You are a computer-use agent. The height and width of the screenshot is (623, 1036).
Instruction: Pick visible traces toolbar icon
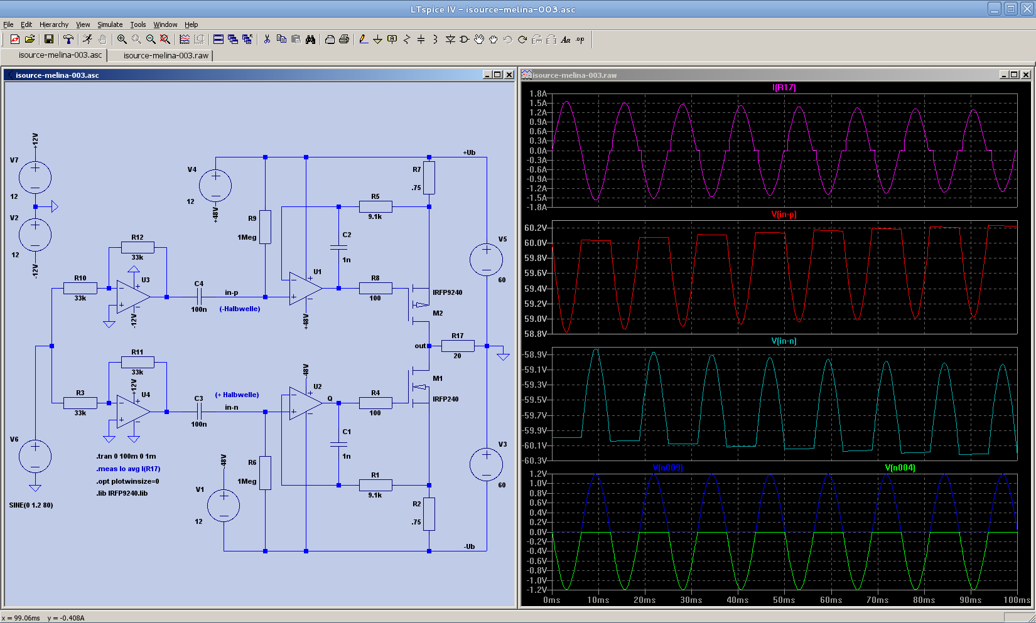[185, 40]
